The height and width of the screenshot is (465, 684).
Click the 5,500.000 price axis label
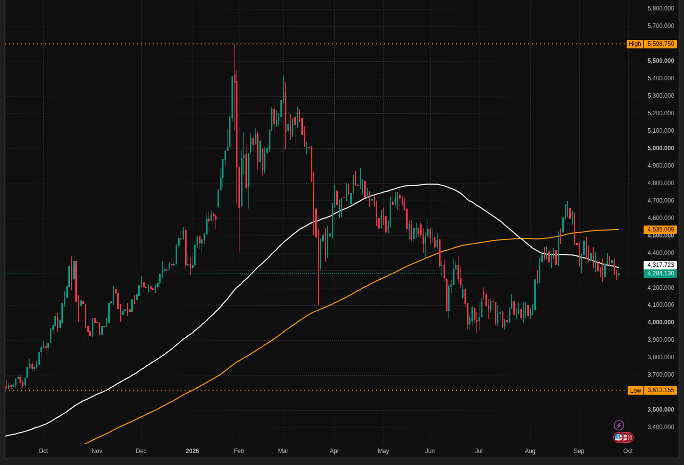pyautogui.click(x=661, y=61)
